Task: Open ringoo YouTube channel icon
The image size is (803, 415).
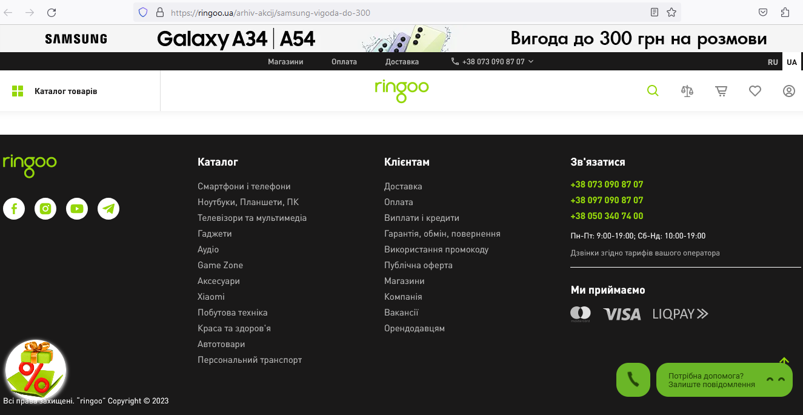Action: (77, 209)
